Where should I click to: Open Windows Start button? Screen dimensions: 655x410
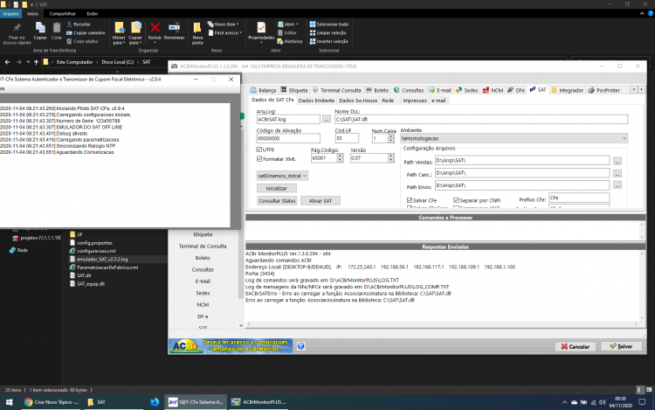[x=9, y=402]
